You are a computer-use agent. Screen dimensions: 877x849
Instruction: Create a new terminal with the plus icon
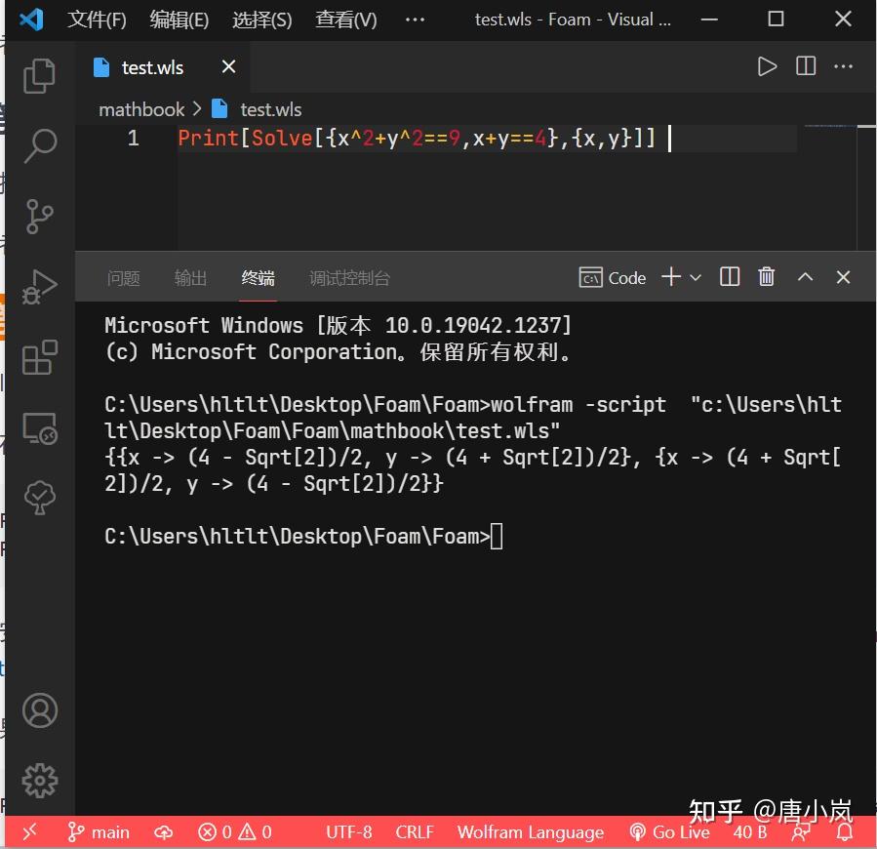(x=671, y=276)
